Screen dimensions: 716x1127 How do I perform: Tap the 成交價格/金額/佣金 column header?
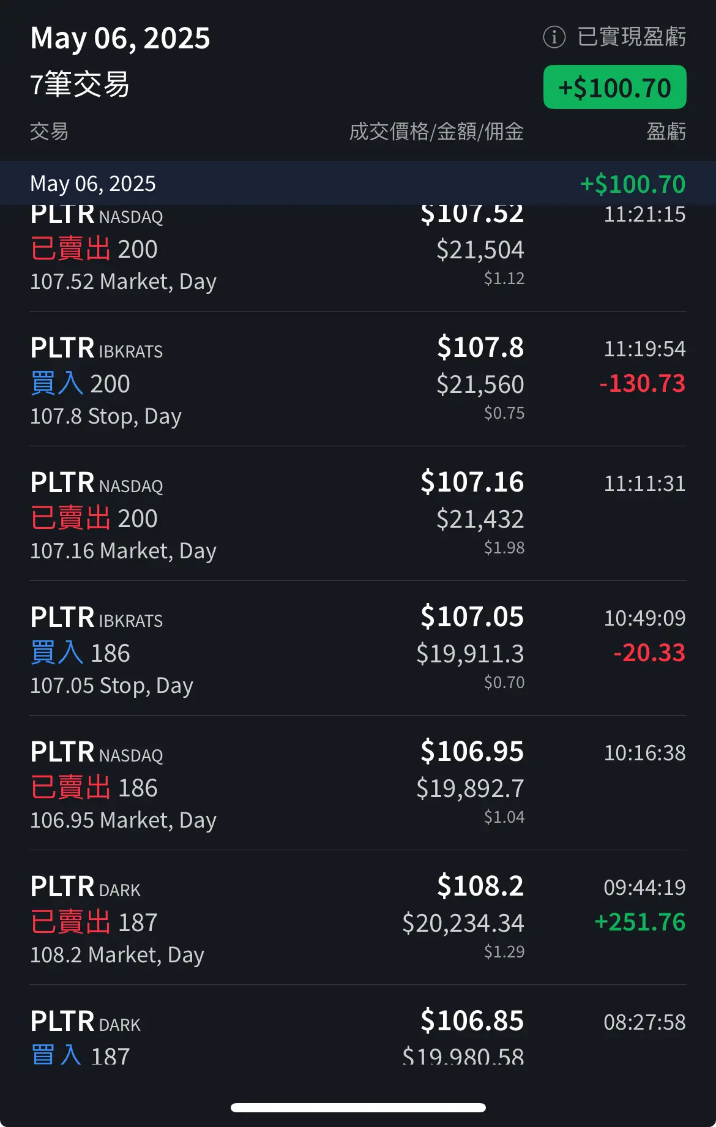pyautogui.click(x=436, y=132)
